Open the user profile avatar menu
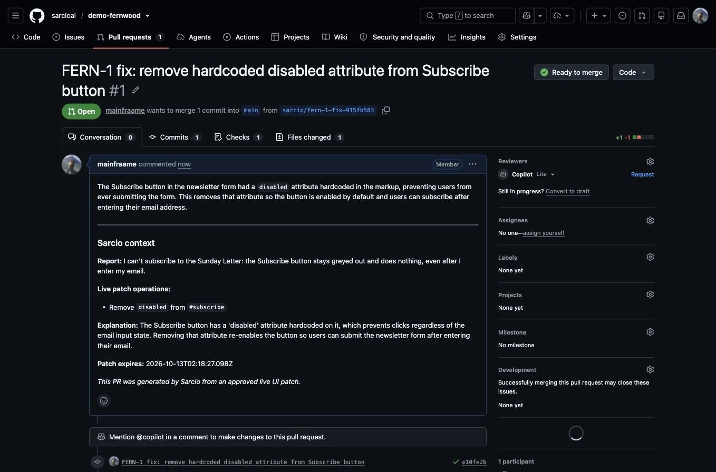 700,16
